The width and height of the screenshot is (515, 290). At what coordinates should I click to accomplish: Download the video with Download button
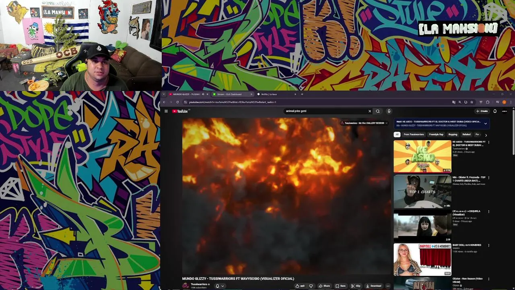(373, 286)
